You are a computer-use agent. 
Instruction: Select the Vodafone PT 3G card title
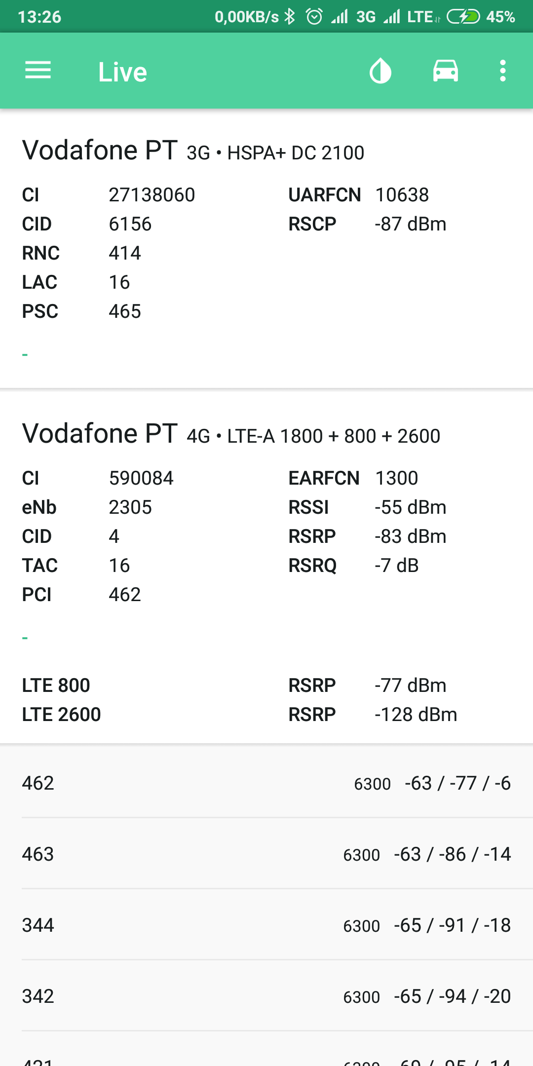100,150
